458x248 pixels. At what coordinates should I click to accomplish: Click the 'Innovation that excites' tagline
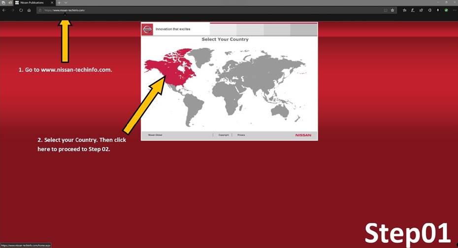[173, 29]
